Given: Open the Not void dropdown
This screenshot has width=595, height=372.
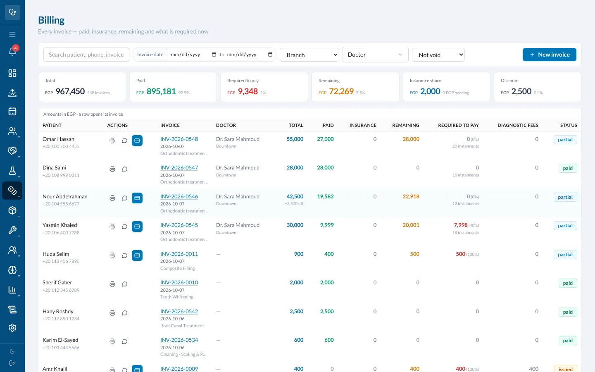Looking at the screenshot, I should coord(438,55).
